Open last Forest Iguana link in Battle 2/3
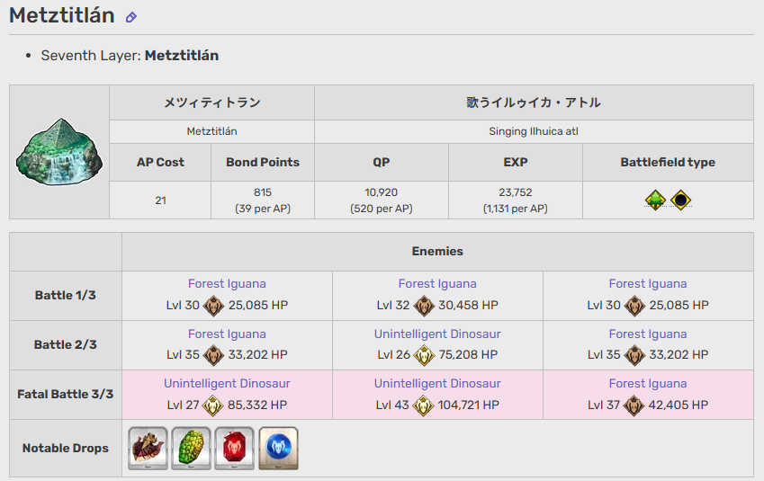Screen dimensions: 764x481 [648, 334]
